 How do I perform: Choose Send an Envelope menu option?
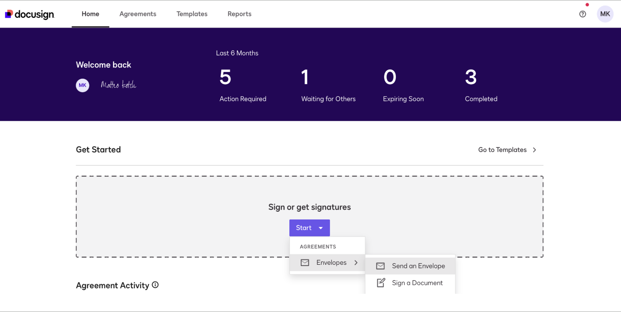[418, 266]
